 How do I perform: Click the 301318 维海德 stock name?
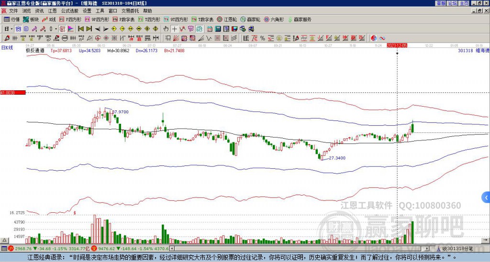[473, 50]
